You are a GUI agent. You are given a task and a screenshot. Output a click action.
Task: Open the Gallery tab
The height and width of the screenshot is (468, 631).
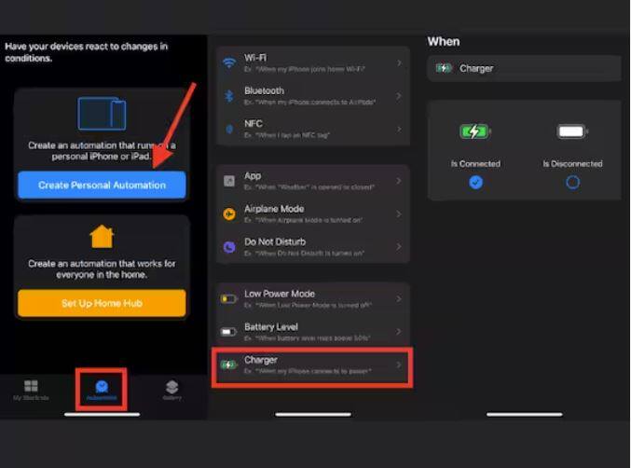[x=171, y=390]
